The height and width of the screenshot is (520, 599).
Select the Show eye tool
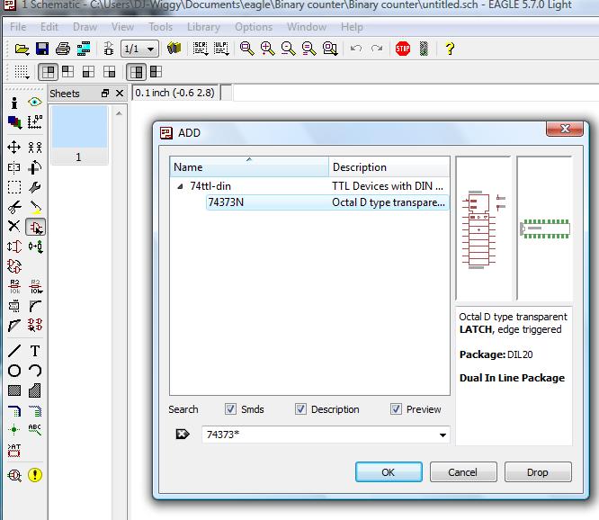pos(35,102)
